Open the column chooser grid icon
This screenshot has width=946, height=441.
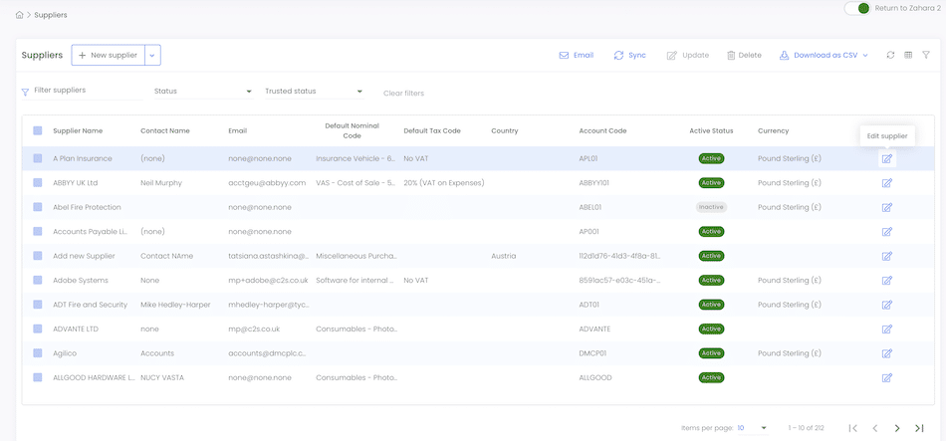pos(908,55)
